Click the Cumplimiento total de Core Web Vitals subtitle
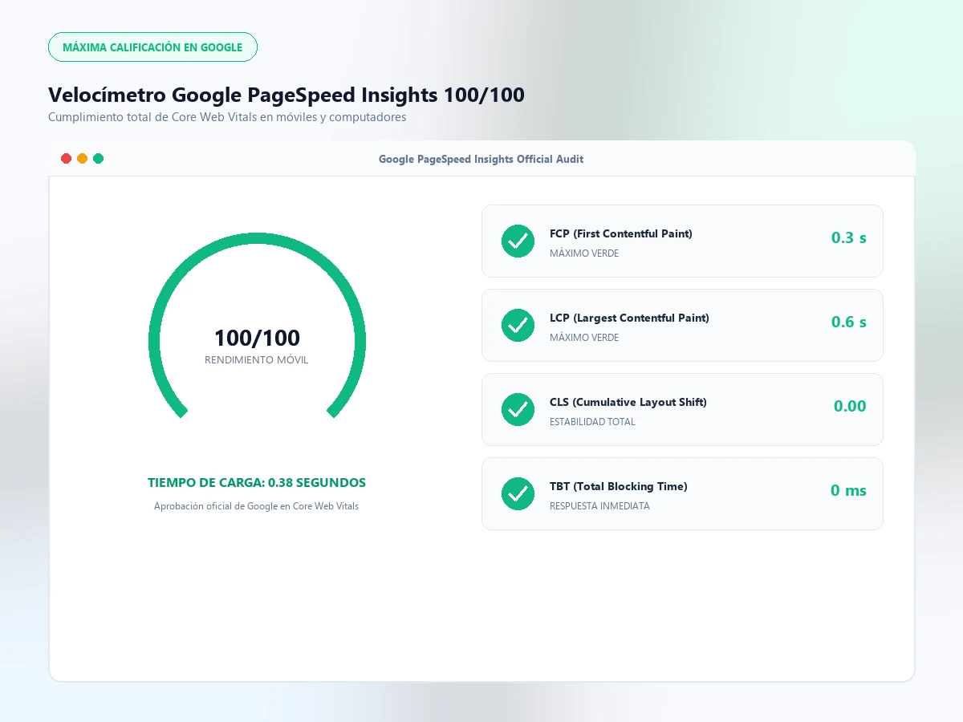The image size is (963, 722). [227, 117]
